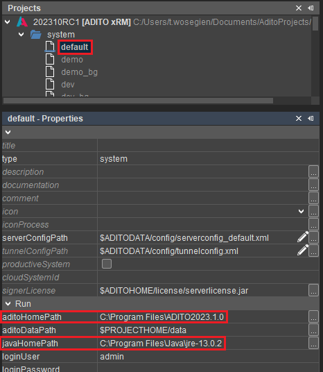Image resolution: width=323 pixels, height=372 pixels.
Task: Open ellipsis editor for description property
Action: click(313, 171)
